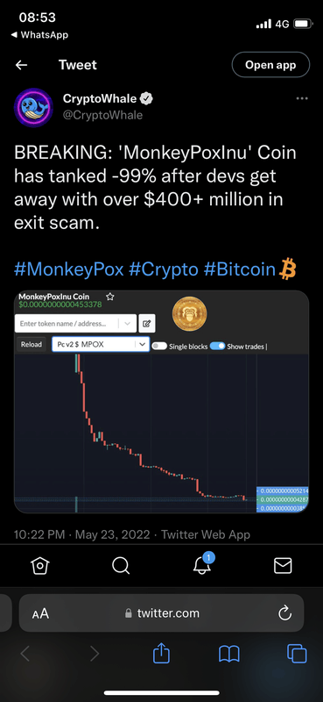The image size is (323, 702).
Task: Open the MonkeyPoxInu chart image
Action: tap(161, 402)
